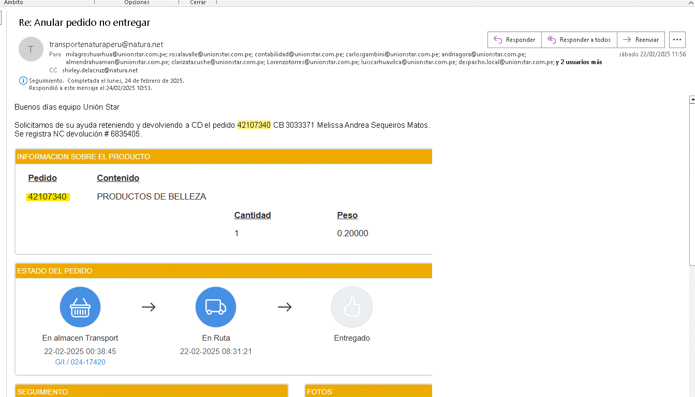Click Responder a todos button
Screen dimensions: 695x397
pyautogui.click(x=579, y=40)
